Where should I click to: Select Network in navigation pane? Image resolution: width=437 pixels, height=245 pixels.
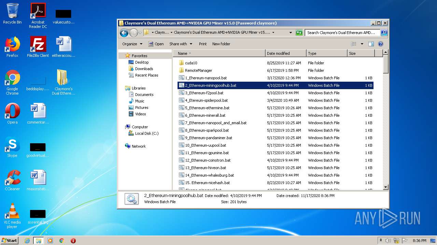(139, 146)
